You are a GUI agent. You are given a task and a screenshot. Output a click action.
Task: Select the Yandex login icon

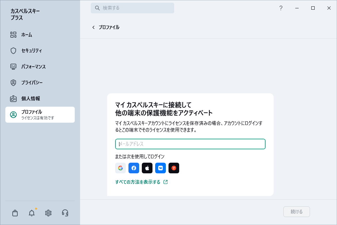click(x=174, y=168)
